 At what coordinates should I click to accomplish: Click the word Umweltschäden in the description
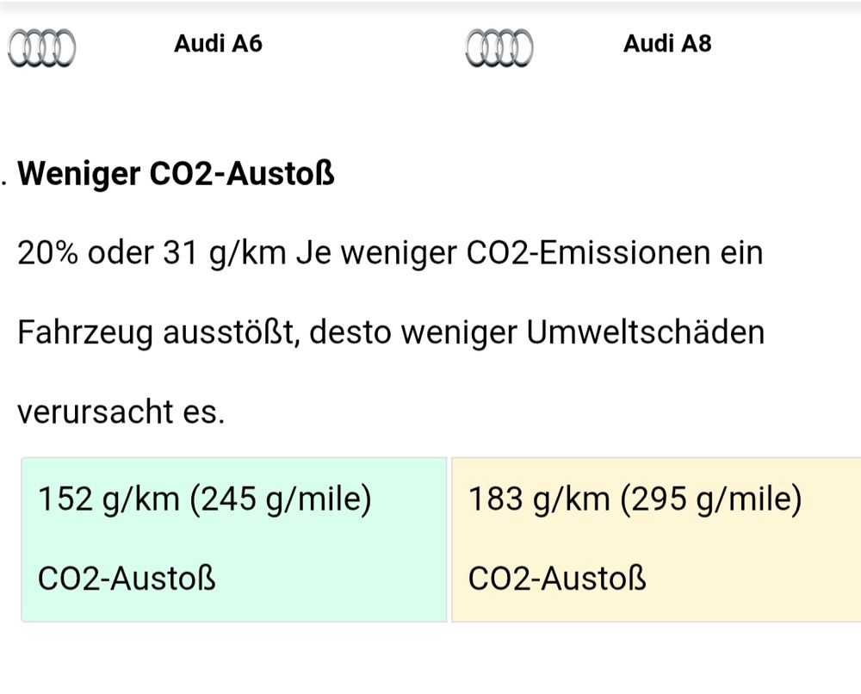[645, 332]
